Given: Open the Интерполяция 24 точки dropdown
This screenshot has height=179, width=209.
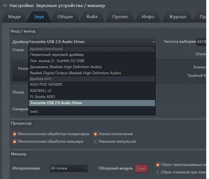Looking at the screenshot, I should pos(69,168).
